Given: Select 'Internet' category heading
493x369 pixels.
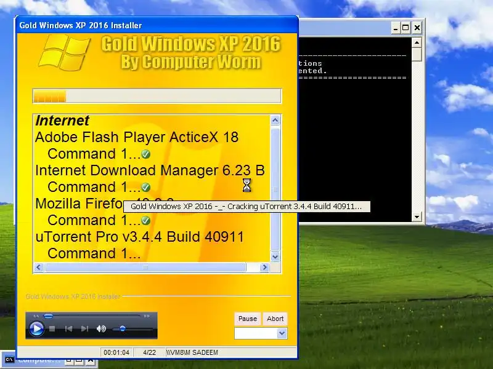Looking at the screenshot, I should click(62, 121).
